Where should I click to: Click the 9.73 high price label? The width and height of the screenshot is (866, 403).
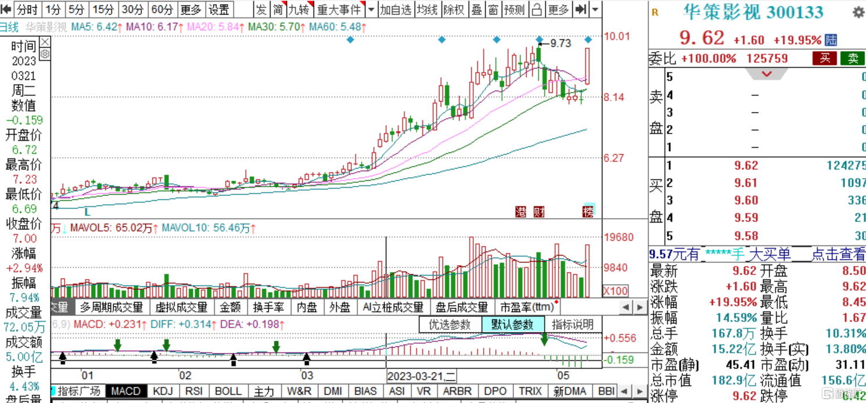click(560, 43)
